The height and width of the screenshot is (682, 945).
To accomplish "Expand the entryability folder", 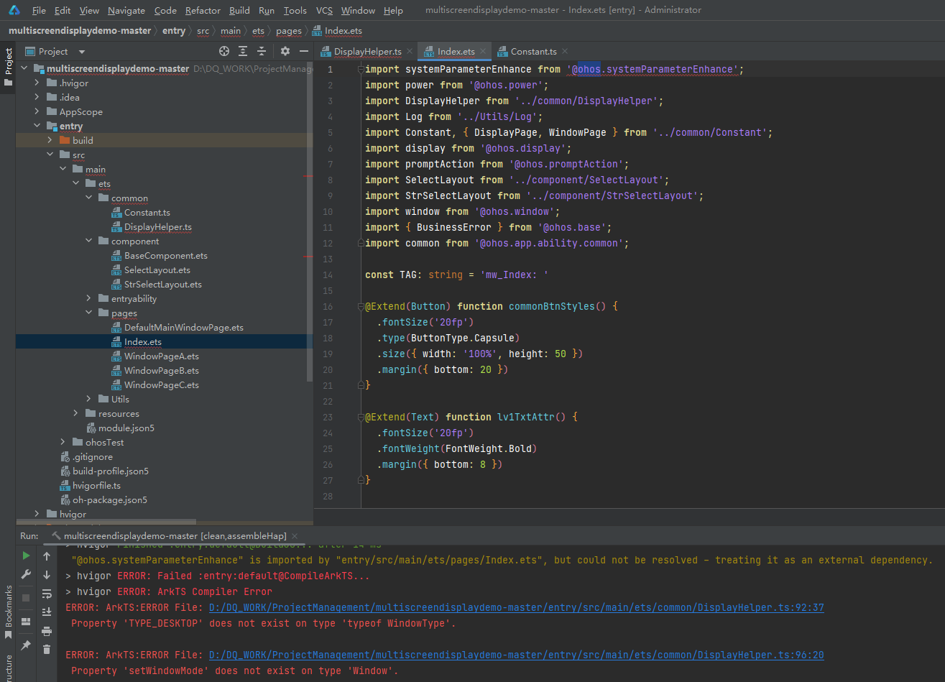I will point(88,298).
